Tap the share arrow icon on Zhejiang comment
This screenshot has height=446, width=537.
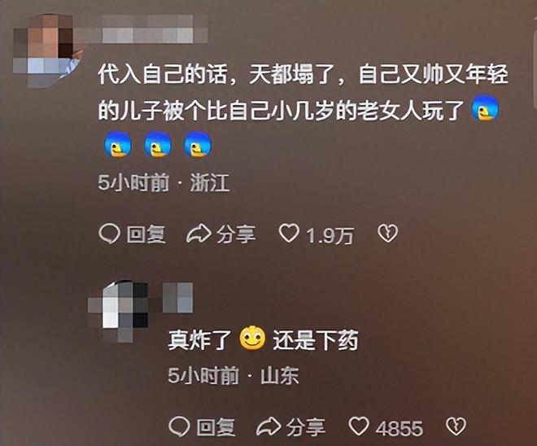(x=199, y=234)
